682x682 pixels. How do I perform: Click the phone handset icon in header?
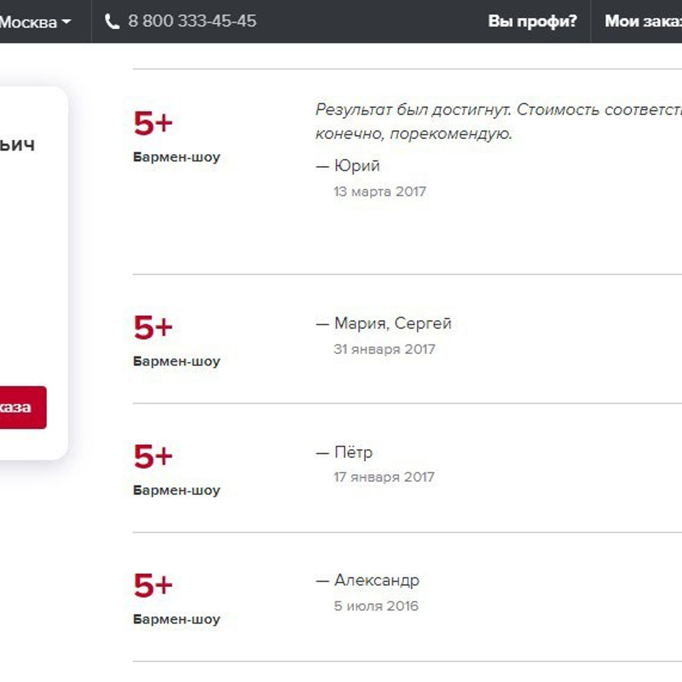[112, 20]
